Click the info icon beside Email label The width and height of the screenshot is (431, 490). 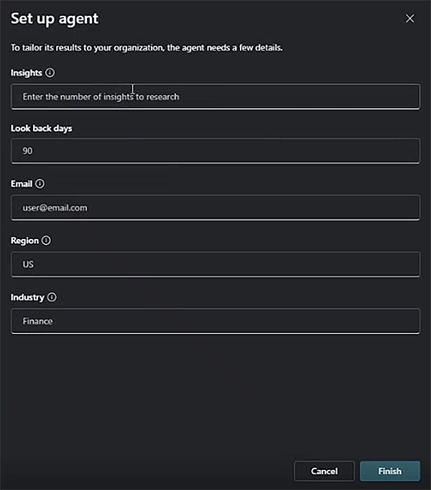[x=40, y=184]
